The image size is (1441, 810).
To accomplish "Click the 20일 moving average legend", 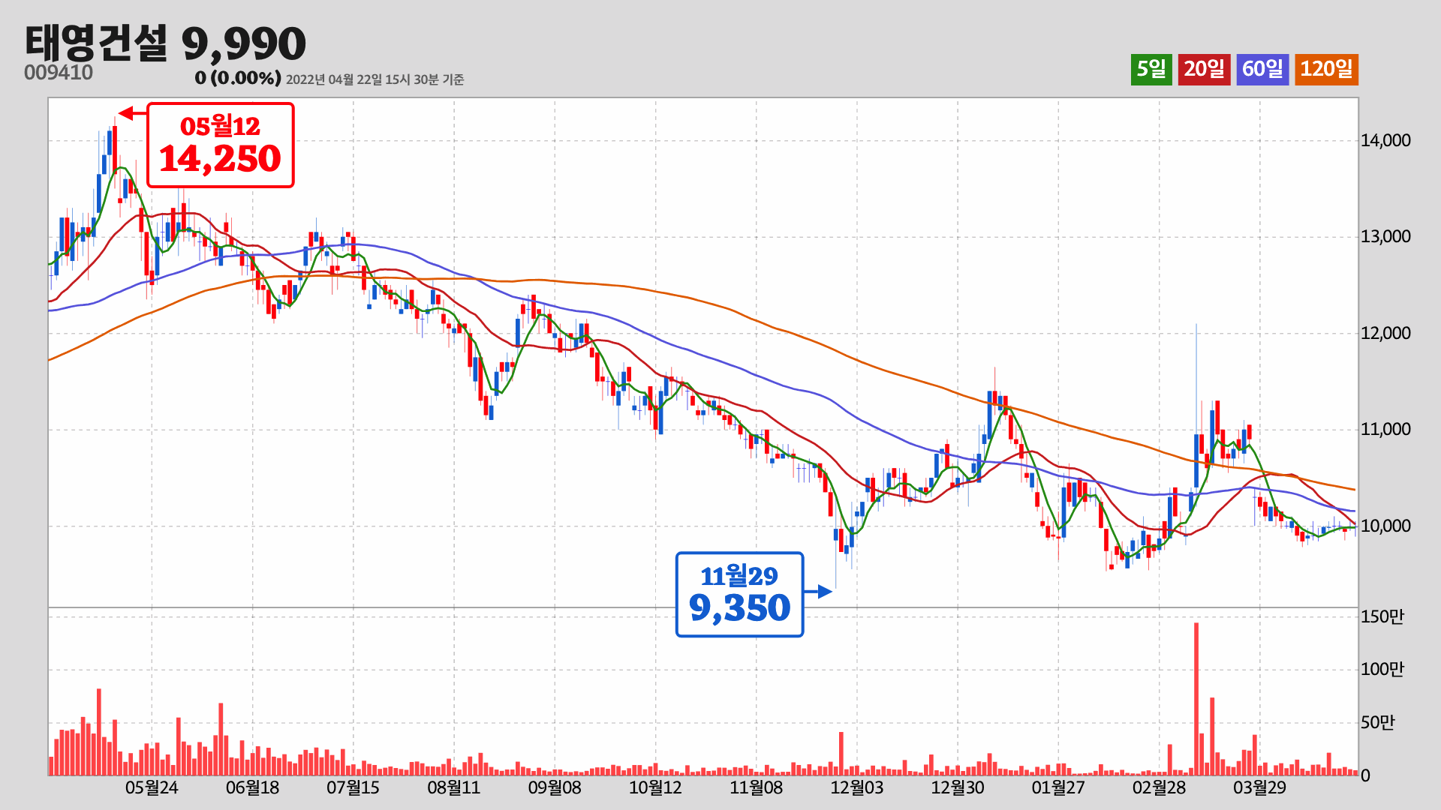I will (1204, 70).
